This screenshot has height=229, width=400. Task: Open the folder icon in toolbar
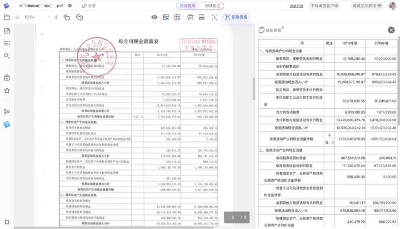[x=7, y=17]
